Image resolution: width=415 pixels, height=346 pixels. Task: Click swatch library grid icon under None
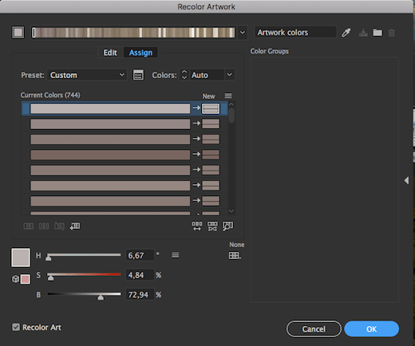pos(235,256)
